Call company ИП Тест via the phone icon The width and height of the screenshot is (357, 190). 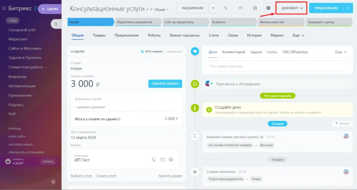click(154, 160)
